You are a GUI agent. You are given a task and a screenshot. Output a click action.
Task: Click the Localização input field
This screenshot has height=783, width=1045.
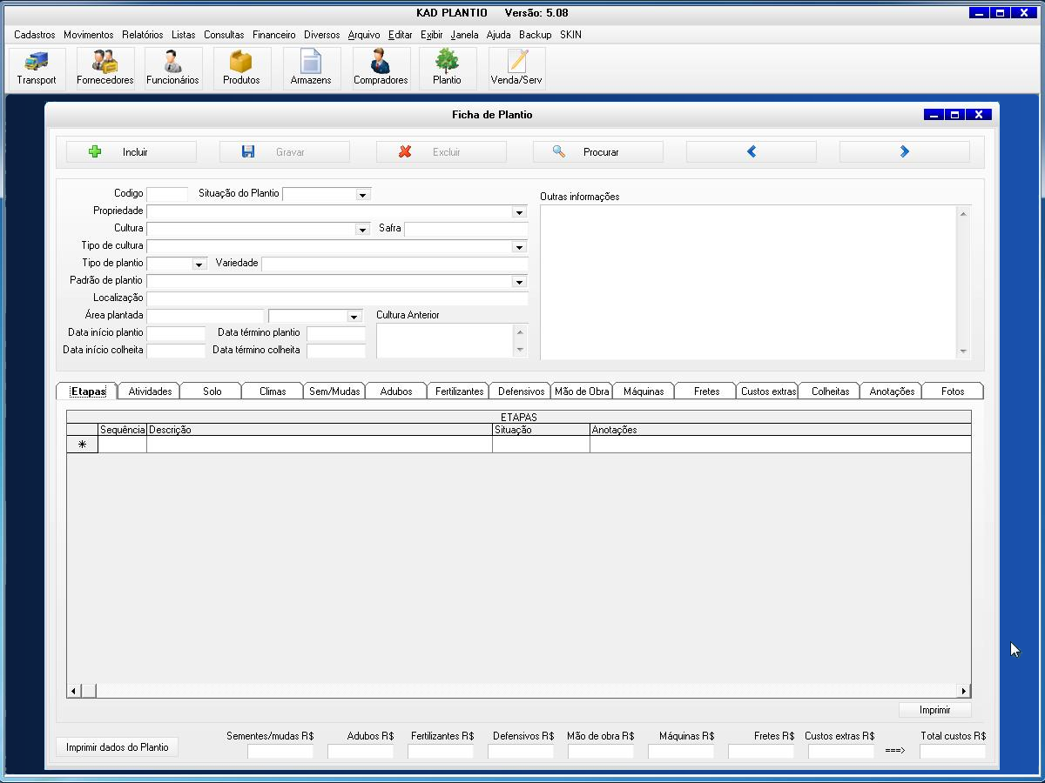(x=337, y=298)
